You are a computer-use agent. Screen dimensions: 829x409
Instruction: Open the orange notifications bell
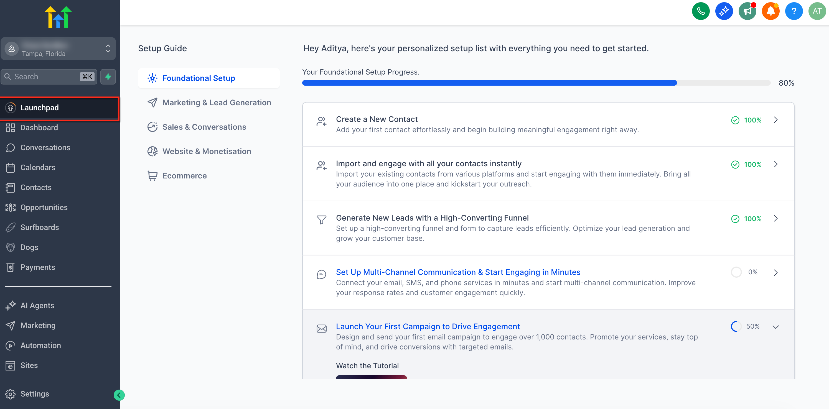[x=770, y=11]
